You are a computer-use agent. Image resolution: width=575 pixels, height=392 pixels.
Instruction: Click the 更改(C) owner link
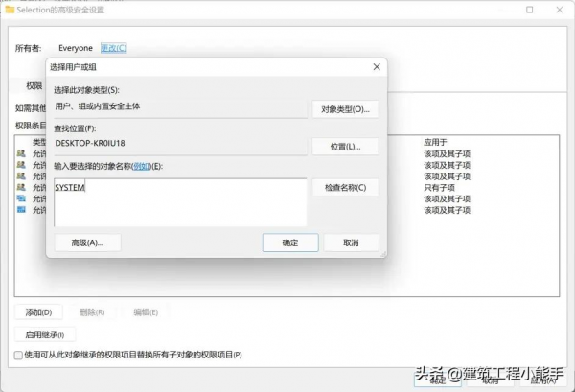pyautogui.click(x=114, y=48)
